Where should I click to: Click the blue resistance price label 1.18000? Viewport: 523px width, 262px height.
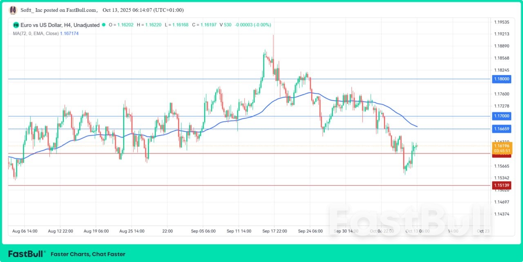(x=501, y=79)
